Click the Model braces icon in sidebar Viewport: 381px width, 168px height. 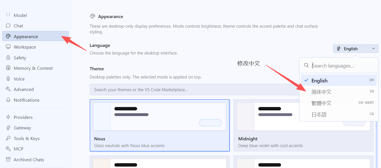pyautogui.click(x=8, y=15)
